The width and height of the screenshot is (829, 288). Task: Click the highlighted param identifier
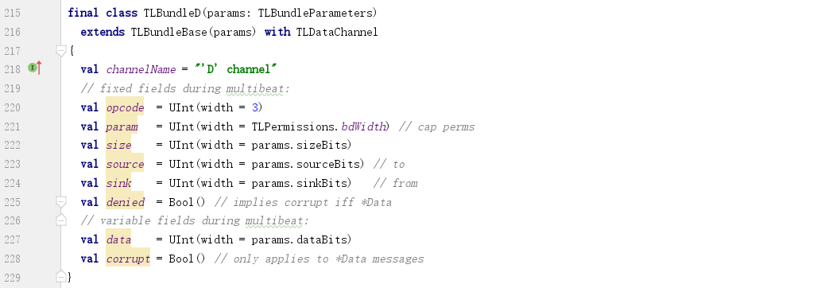[122, 126]
